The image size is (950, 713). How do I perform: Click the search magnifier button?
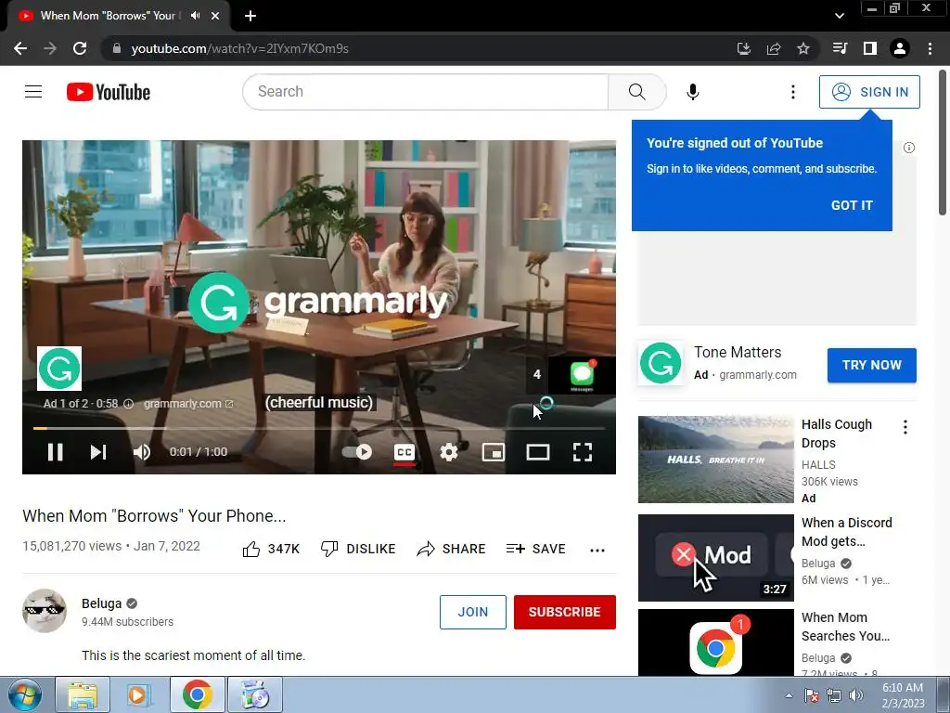tap(636, 92)
